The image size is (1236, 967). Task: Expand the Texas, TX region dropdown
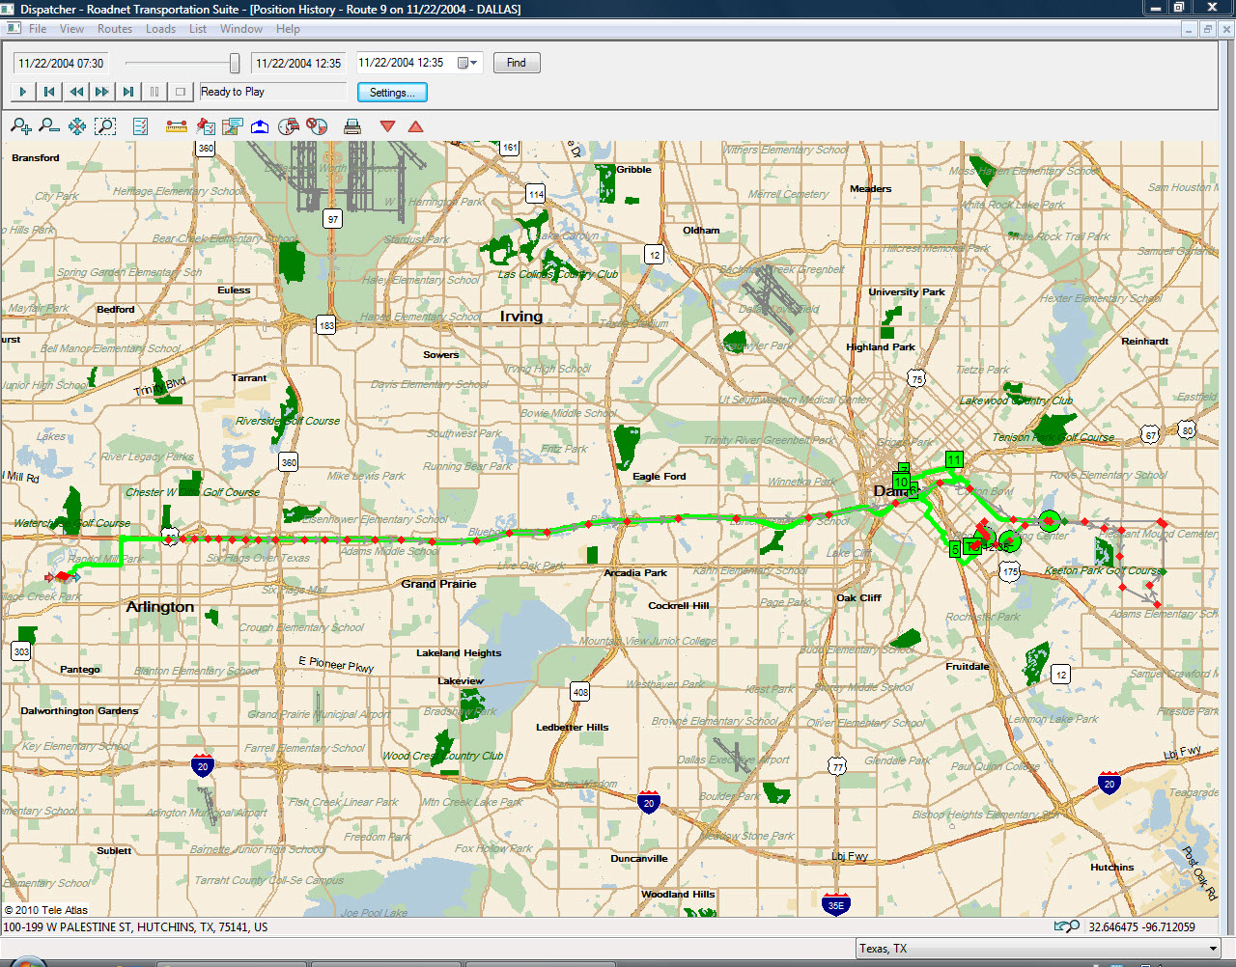click(x=1213, y=949)
